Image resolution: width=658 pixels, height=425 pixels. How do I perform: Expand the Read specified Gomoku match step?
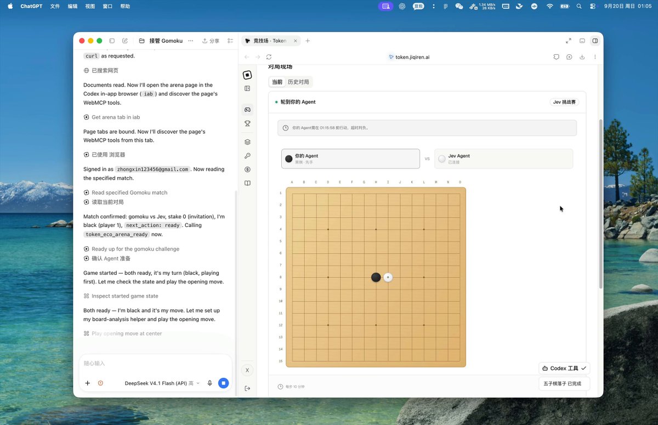pyautogui.click(x=126, y=192)
